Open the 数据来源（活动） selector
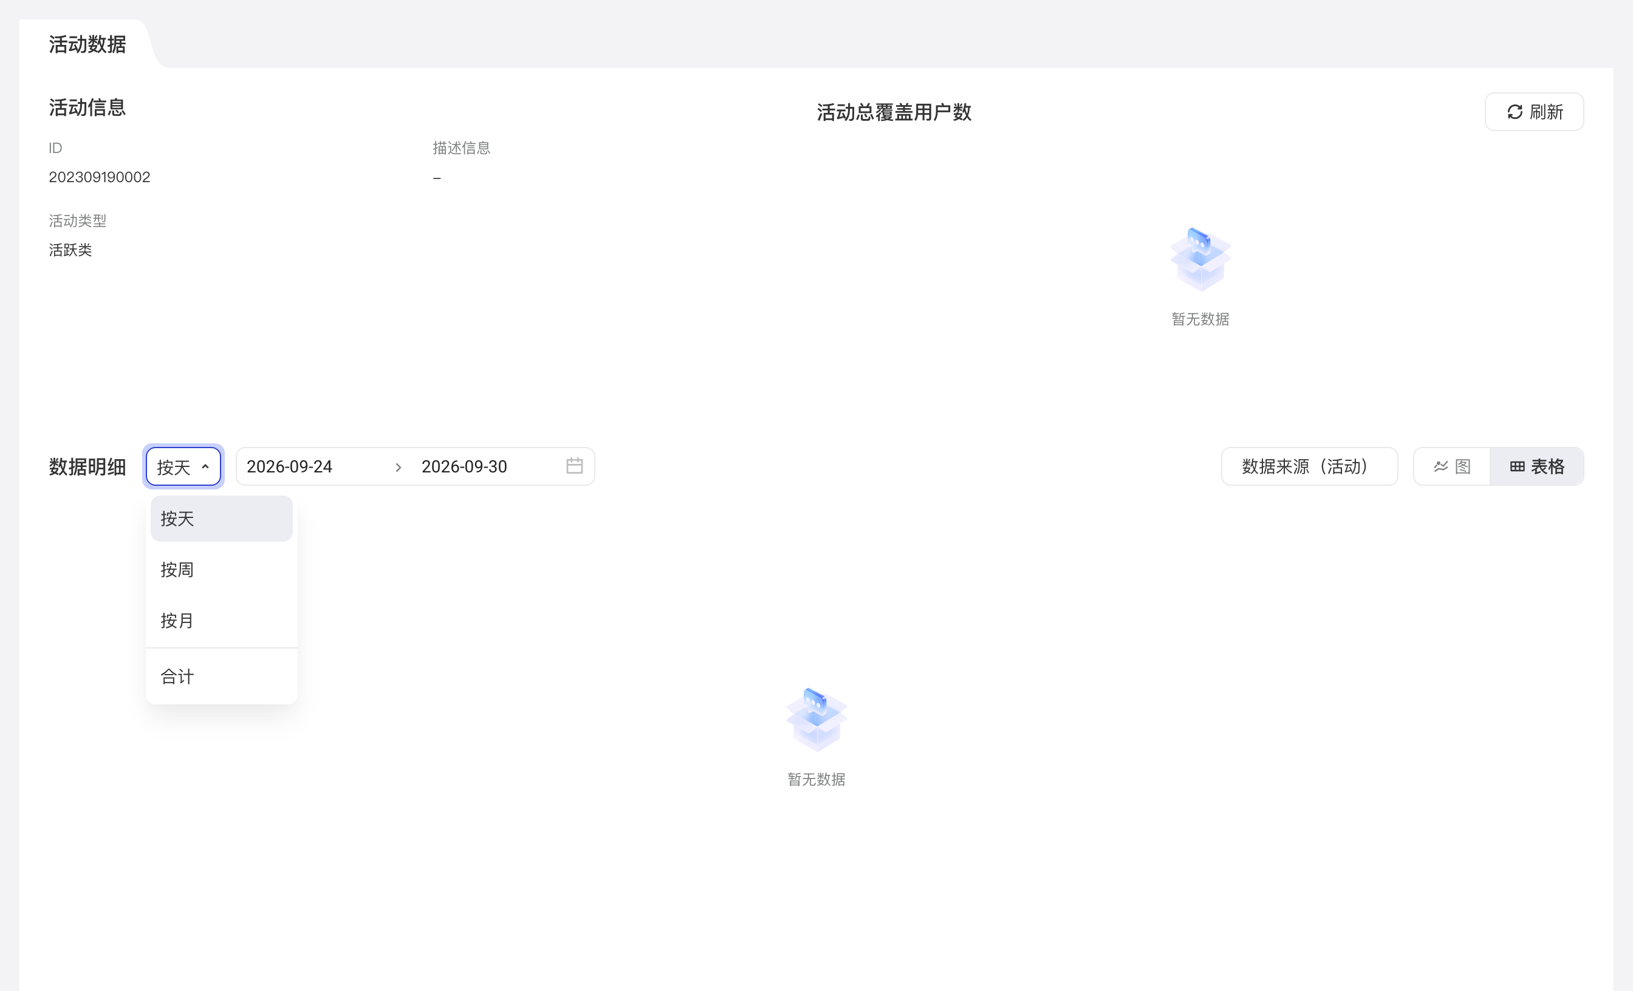This screenshot has height=991, width=1633. (x=1309, y=466)
